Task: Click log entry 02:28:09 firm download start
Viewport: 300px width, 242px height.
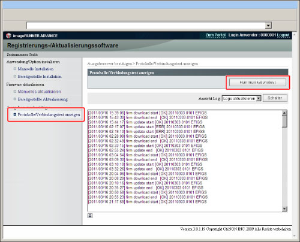Action: [x=148, y=136]
